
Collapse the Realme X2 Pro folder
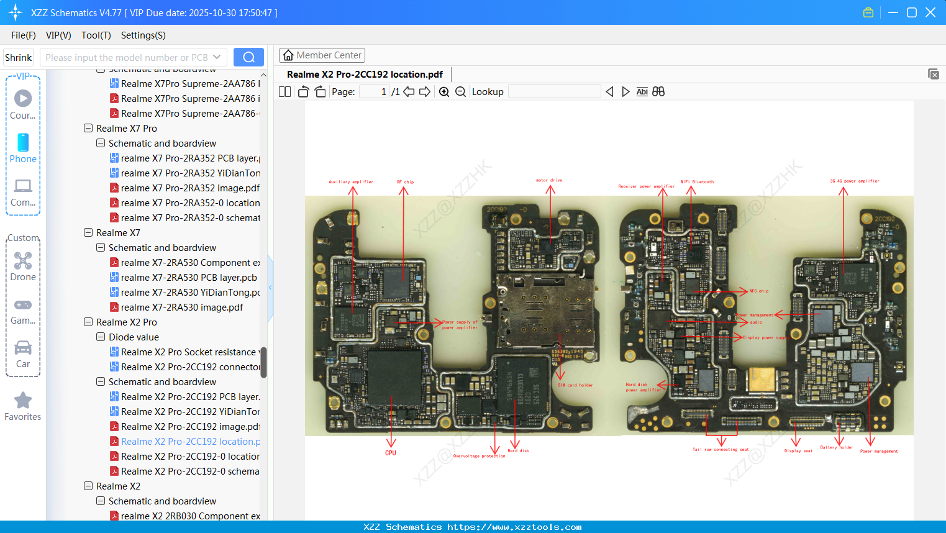click(x=88, y=322)
